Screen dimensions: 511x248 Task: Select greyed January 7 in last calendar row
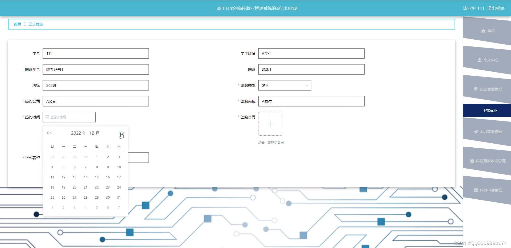pos(119,208)
